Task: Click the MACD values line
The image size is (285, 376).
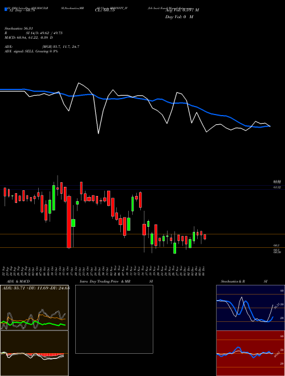Action: [x=28, y=38]
